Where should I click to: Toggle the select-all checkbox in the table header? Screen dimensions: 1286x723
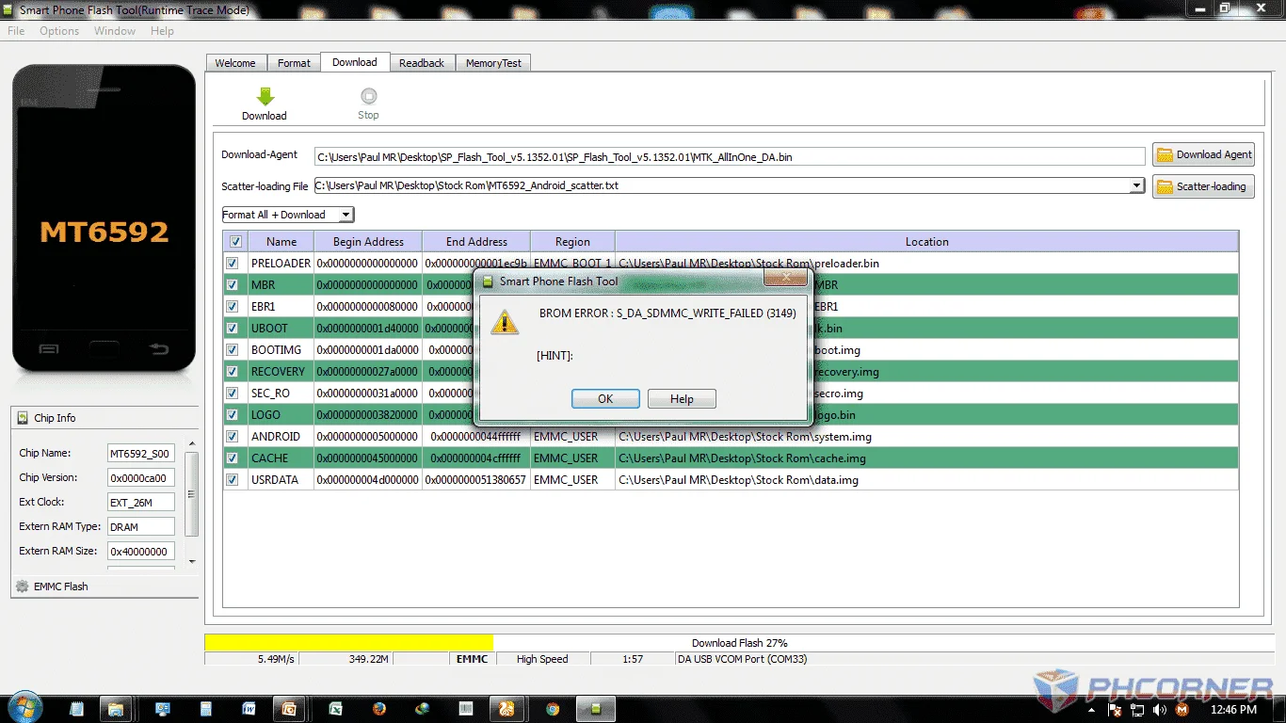point(235,242)
